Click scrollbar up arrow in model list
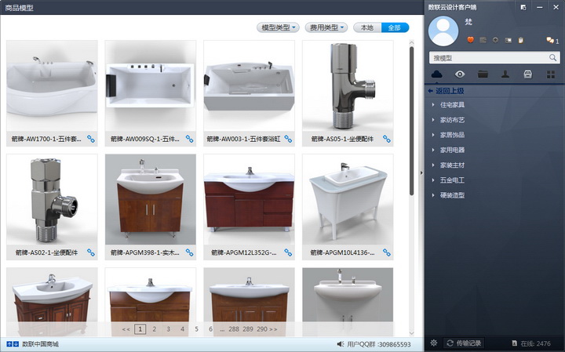565x352 pixels. 411,43
